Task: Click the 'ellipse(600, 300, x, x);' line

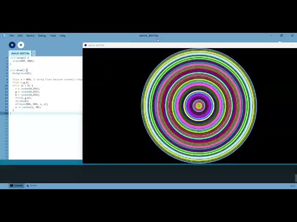Action: [x=32, y=104]
